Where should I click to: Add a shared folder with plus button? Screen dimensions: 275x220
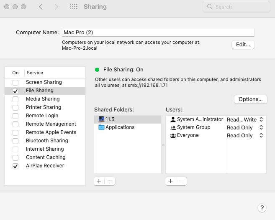coord(99,181)
